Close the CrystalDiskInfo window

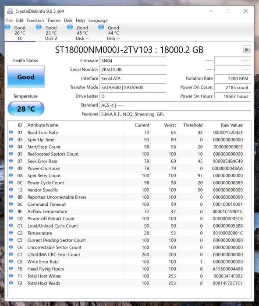245,11
